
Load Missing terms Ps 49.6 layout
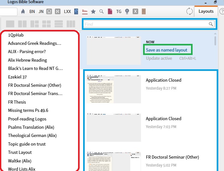[28, 111]
